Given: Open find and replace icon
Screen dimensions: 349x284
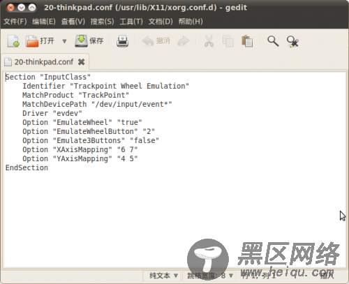Looking at the screenshot, I should coord(292,41).
